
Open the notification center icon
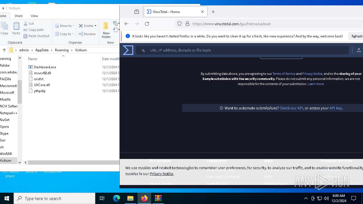(354, 198)
